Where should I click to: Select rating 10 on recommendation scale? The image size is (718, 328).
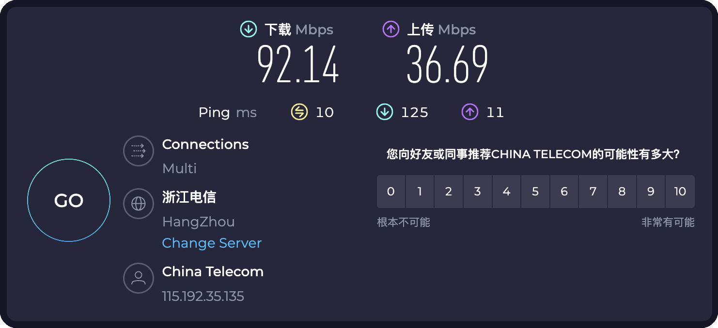(x=680, y=192)
